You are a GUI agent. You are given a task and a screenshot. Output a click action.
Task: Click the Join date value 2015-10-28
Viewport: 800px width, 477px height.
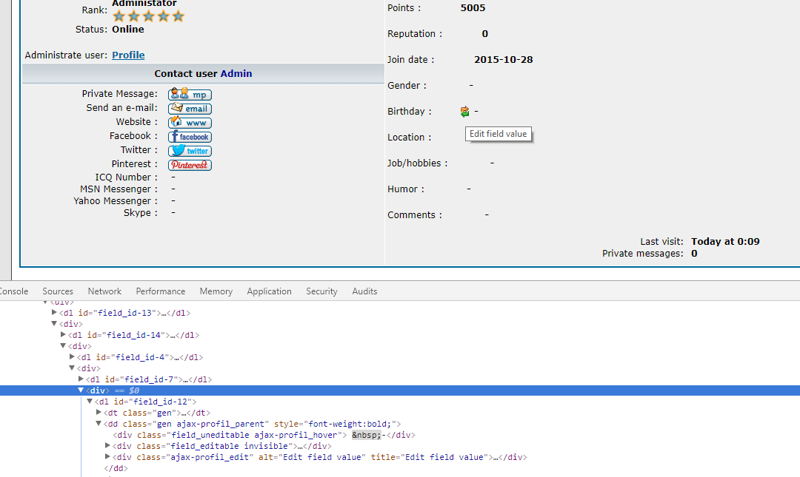(504, 60)
